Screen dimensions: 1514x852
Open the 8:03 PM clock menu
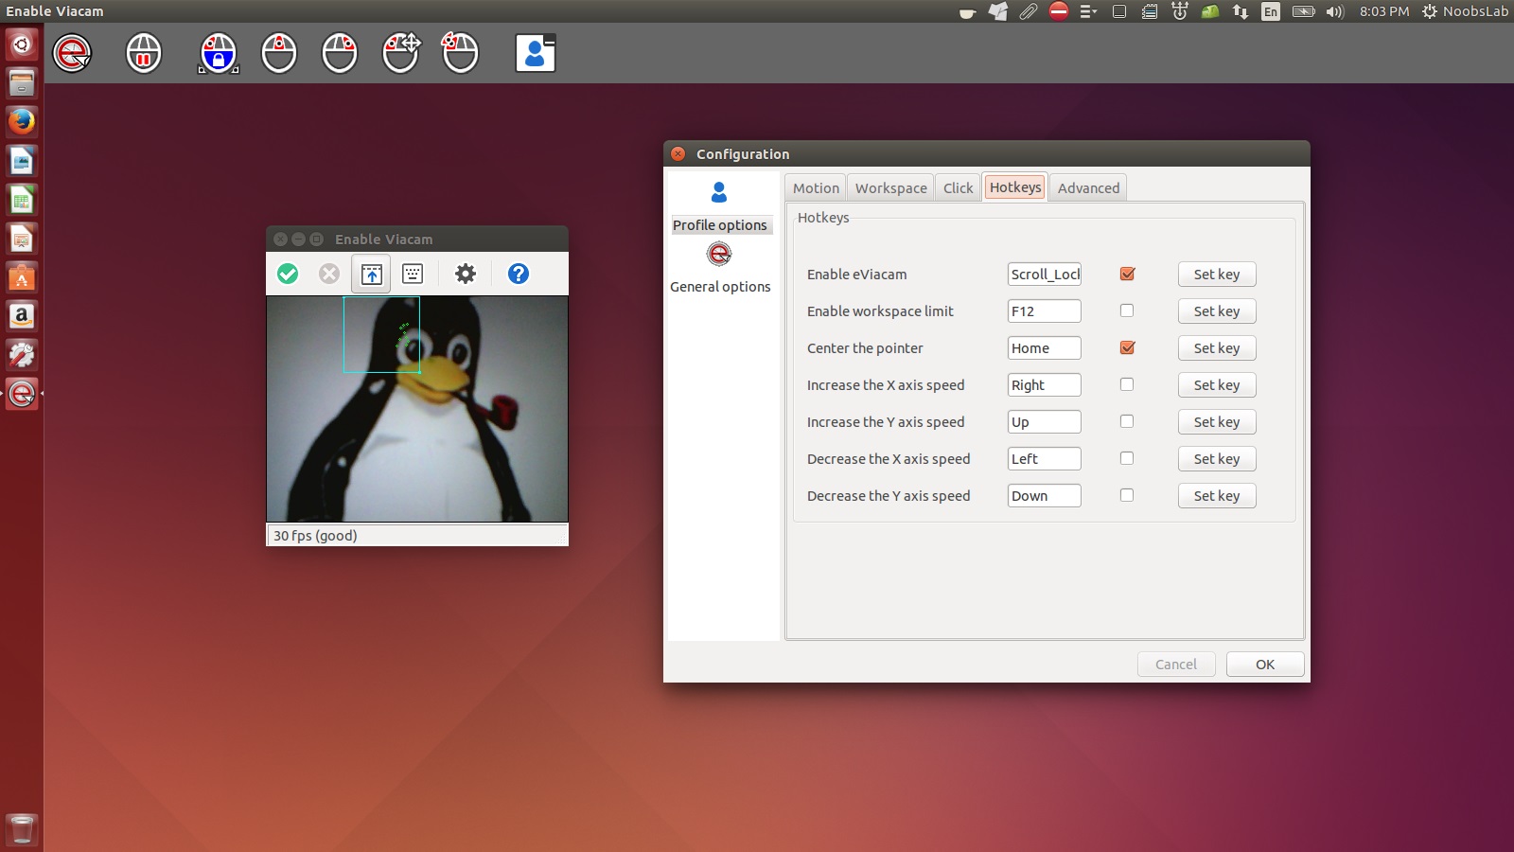[1384, 11]
